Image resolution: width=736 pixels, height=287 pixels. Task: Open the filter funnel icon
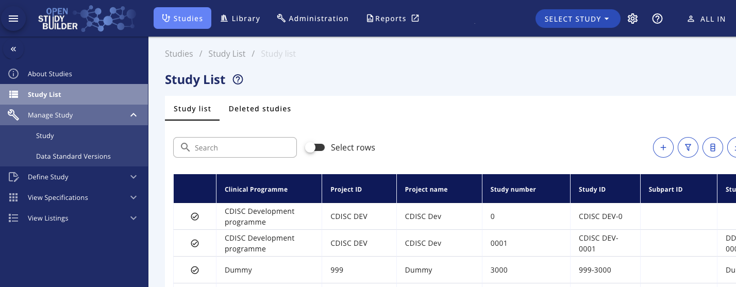coord(688,147)
